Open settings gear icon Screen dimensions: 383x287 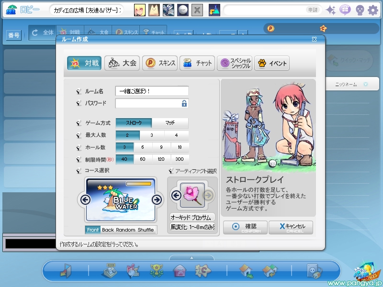373,10
